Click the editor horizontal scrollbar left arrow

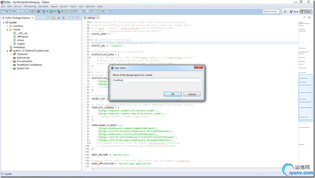pos(93,169)
